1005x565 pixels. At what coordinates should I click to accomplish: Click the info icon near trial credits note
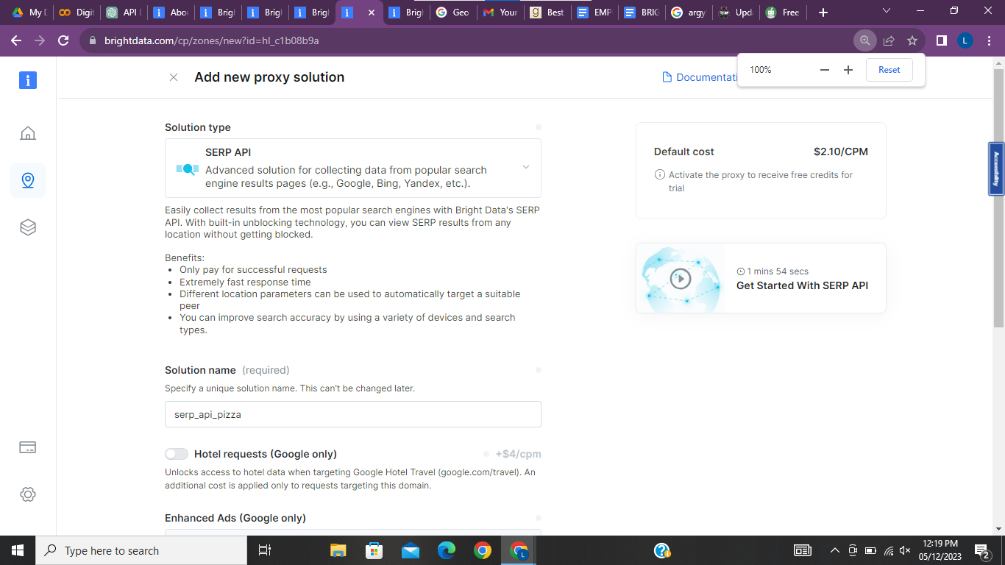660,175
